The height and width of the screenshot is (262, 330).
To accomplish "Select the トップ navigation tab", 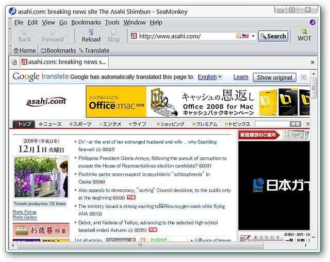I will [x=24, y=124].
